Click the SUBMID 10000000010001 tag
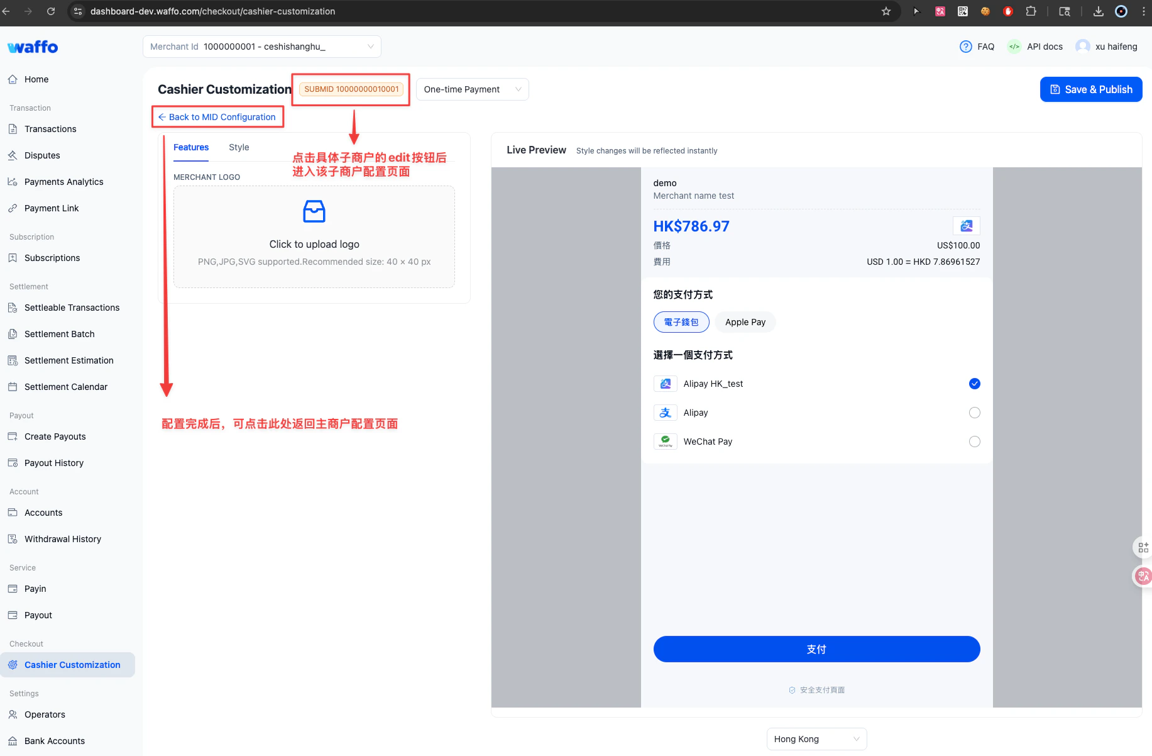 point(351,89)
